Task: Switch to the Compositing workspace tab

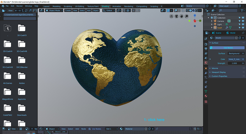Action: coord(142,6)
